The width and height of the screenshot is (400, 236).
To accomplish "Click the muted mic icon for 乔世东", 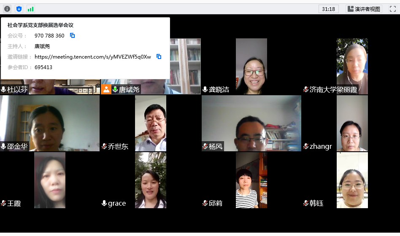I will 104,146.
